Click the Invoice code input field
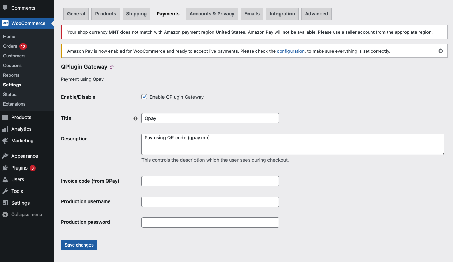This screenshot has height=262, width=453. point(210,181)
